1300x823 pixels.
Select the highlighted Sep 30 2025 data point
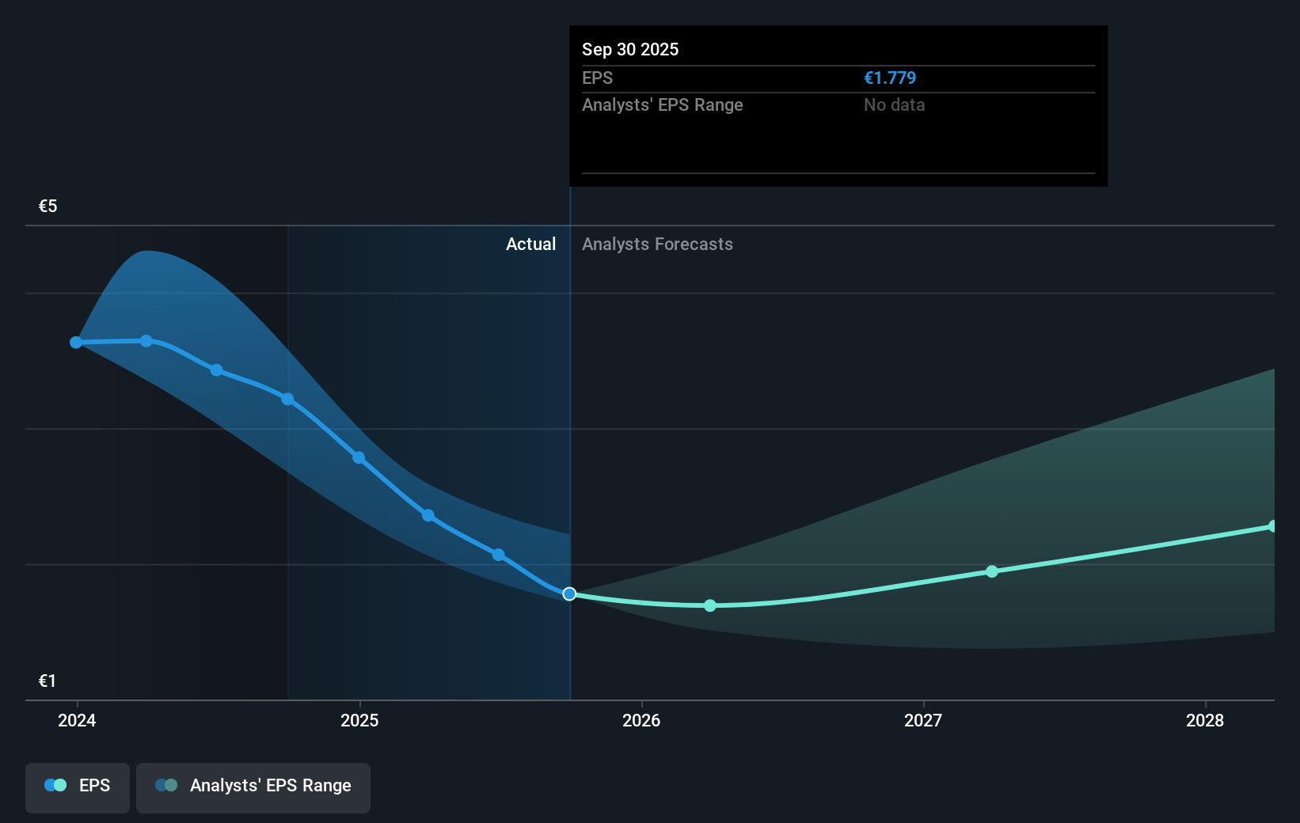click(x=568, y=594)
